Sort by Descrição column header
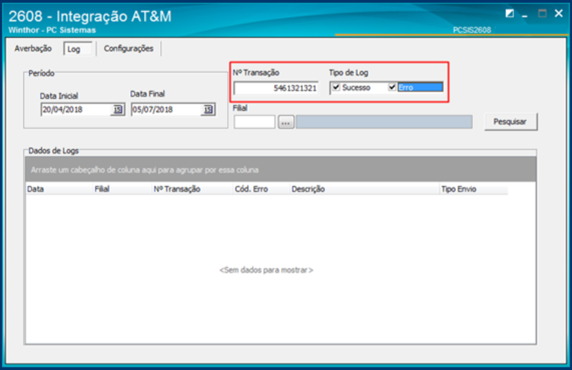Screen dimensions: 572x370 pos(365,189)
